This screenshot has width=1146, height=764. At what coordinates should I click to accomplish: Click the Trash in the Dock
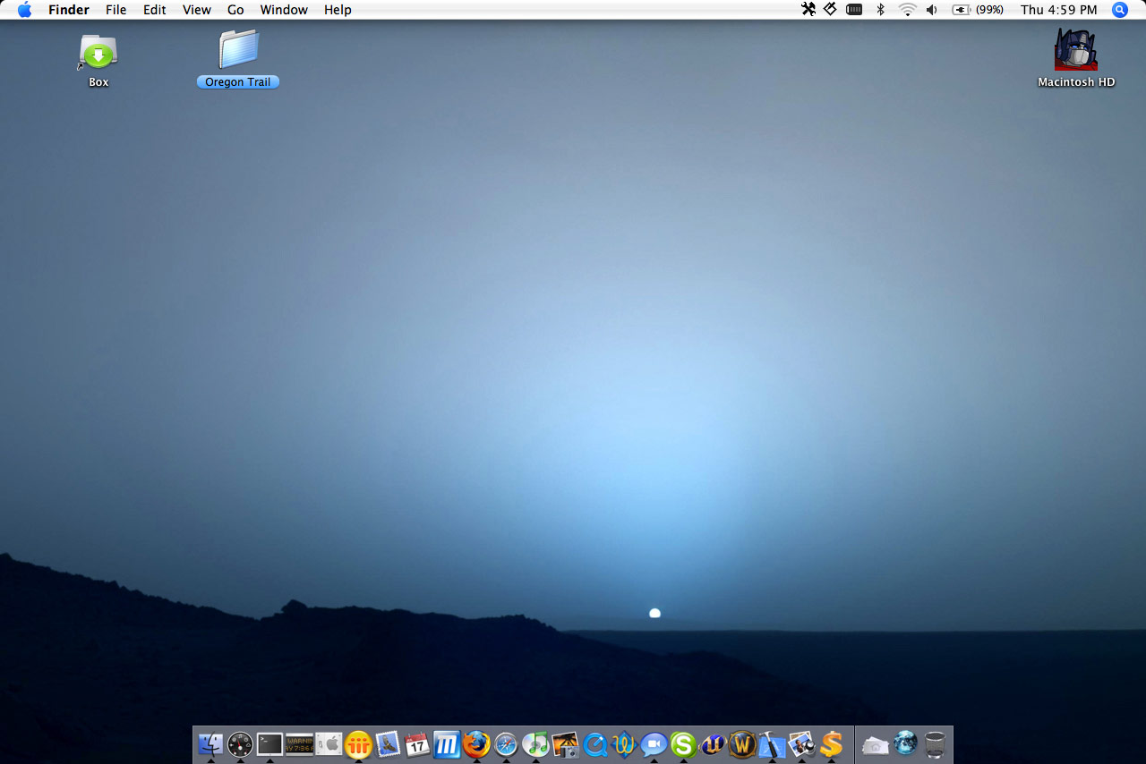click(935, 743)
